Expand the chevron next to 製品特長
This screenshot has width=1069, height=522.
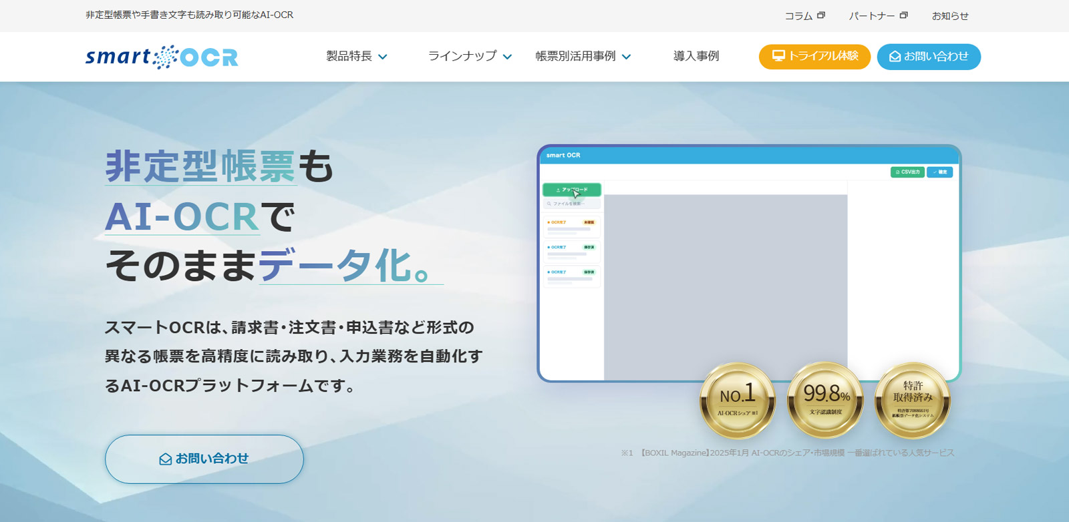(383, 57)
